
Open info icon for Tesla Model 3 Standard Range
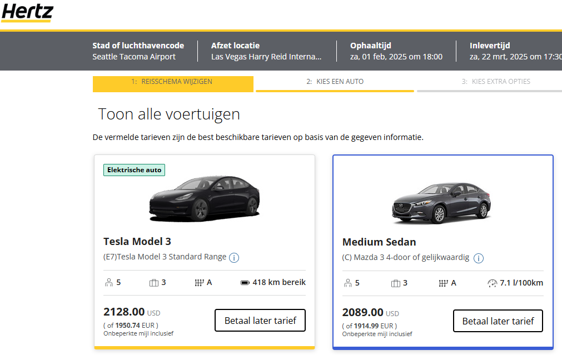click(234, 257)
